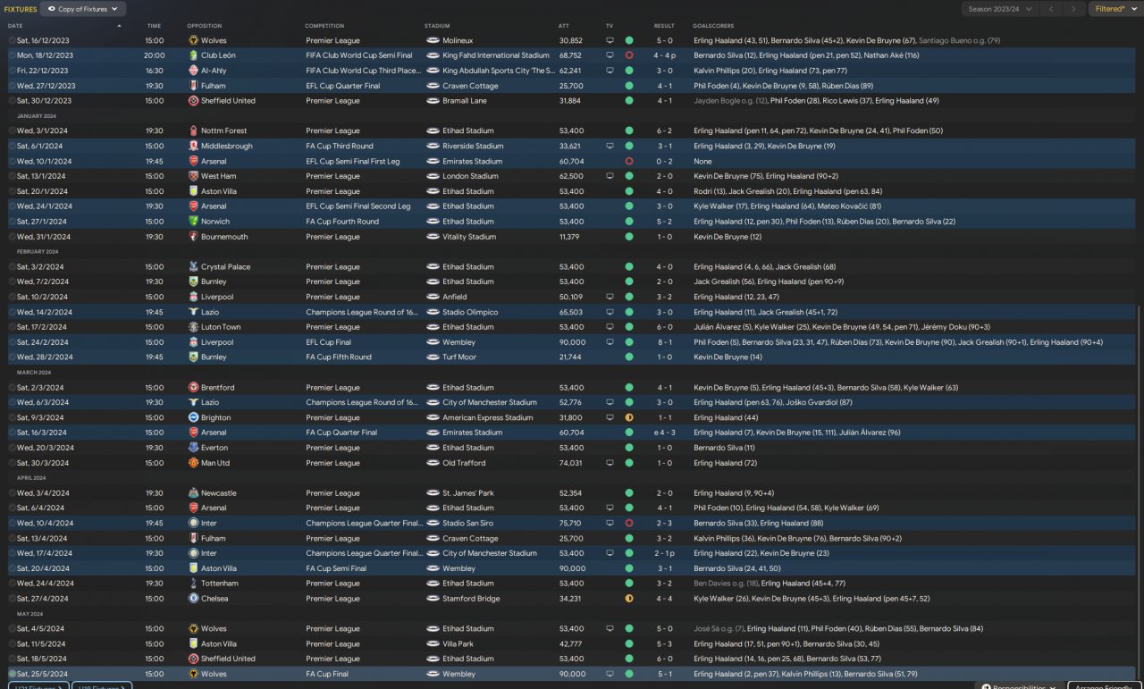Open the 8 - 1 result against Liverpool
This screenshot has width=1144, height=689.
pyautogui.click(x=664, y=342)
